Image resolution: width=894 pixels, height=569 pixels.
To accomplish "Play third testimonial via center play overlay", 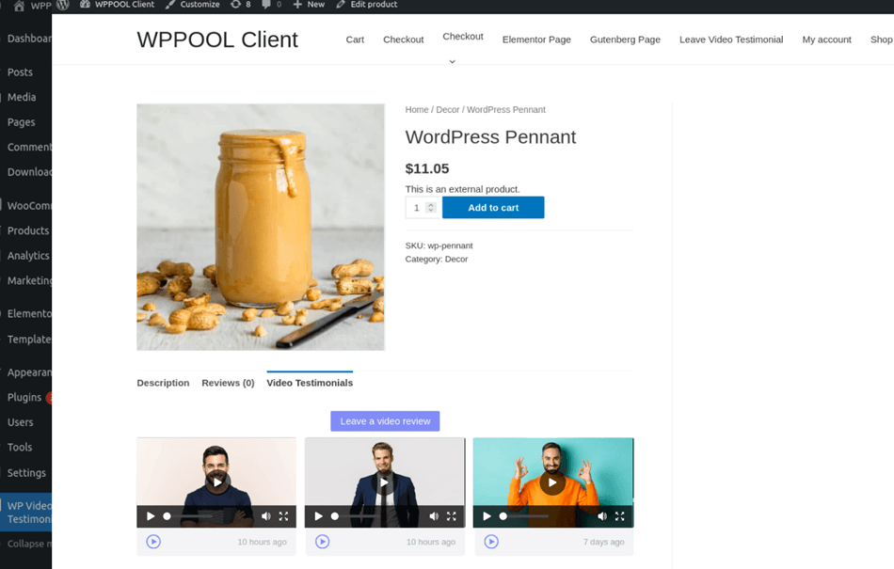I will tap(551, 482).
